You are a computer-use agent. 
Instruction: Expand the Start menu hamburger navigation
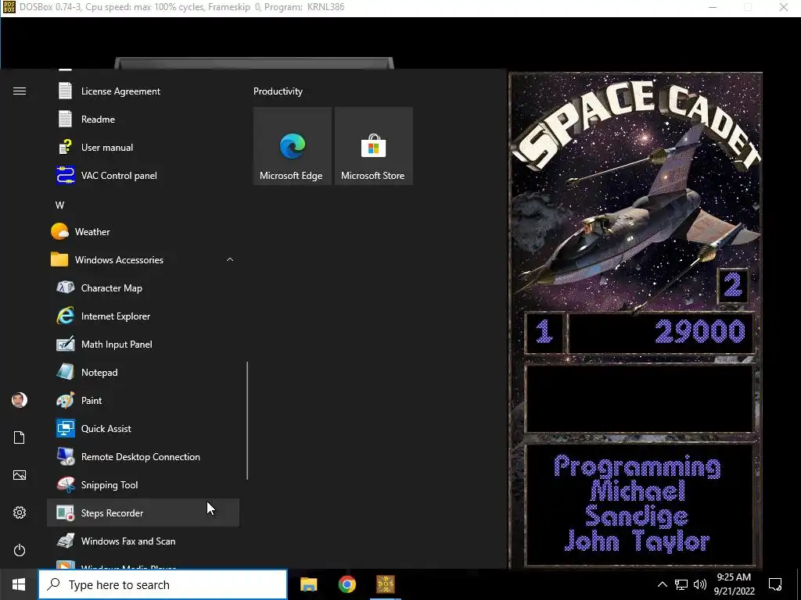click(20, 91)
